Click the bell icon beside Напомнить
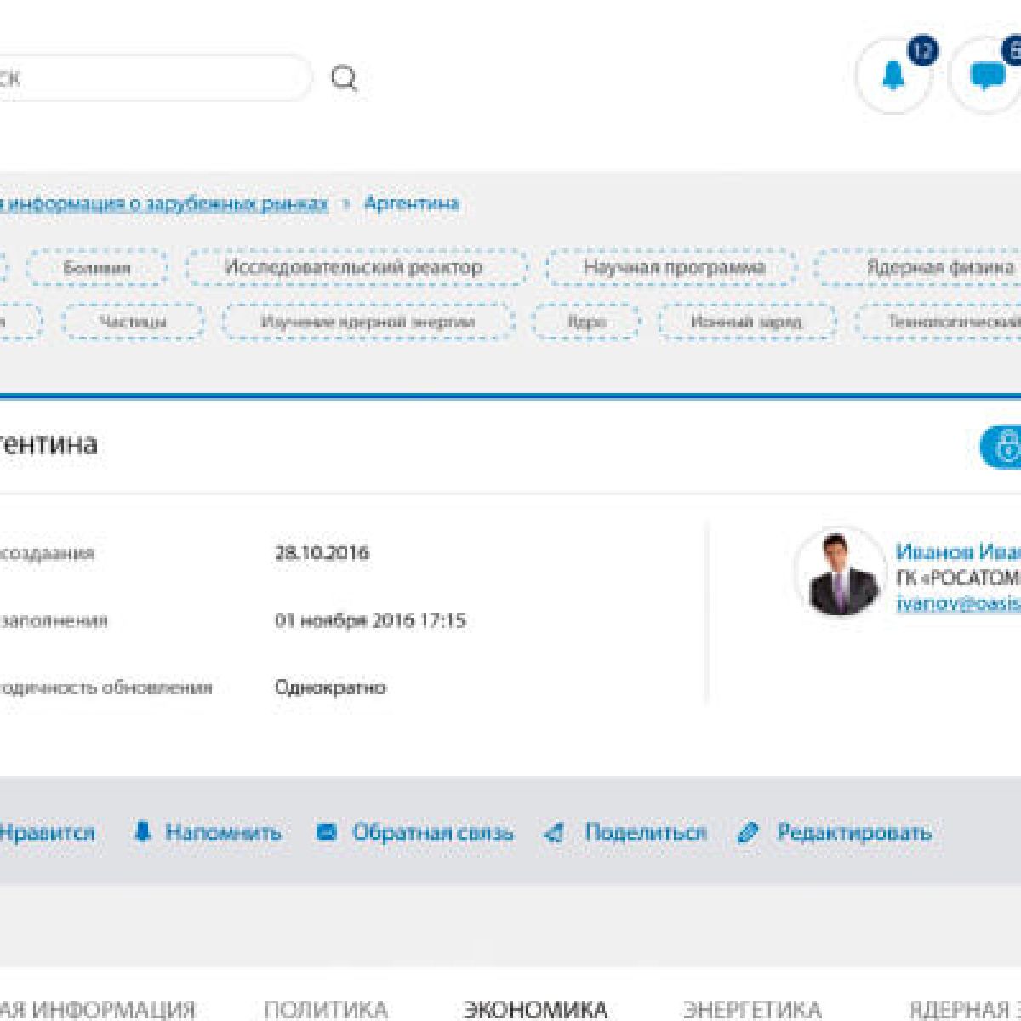 (143, 831)
